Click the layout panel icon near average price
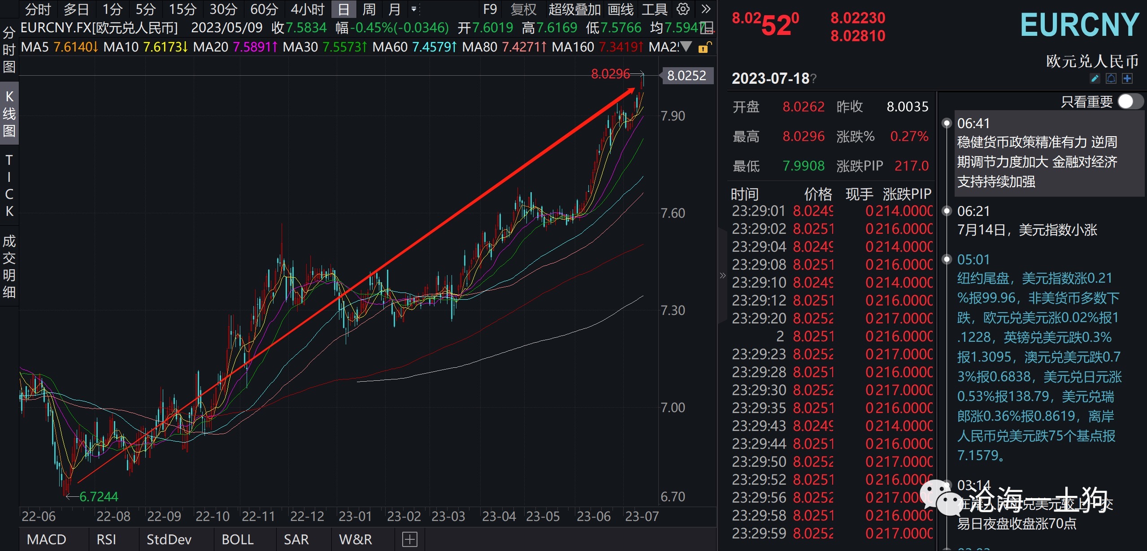 coord(707,28)
